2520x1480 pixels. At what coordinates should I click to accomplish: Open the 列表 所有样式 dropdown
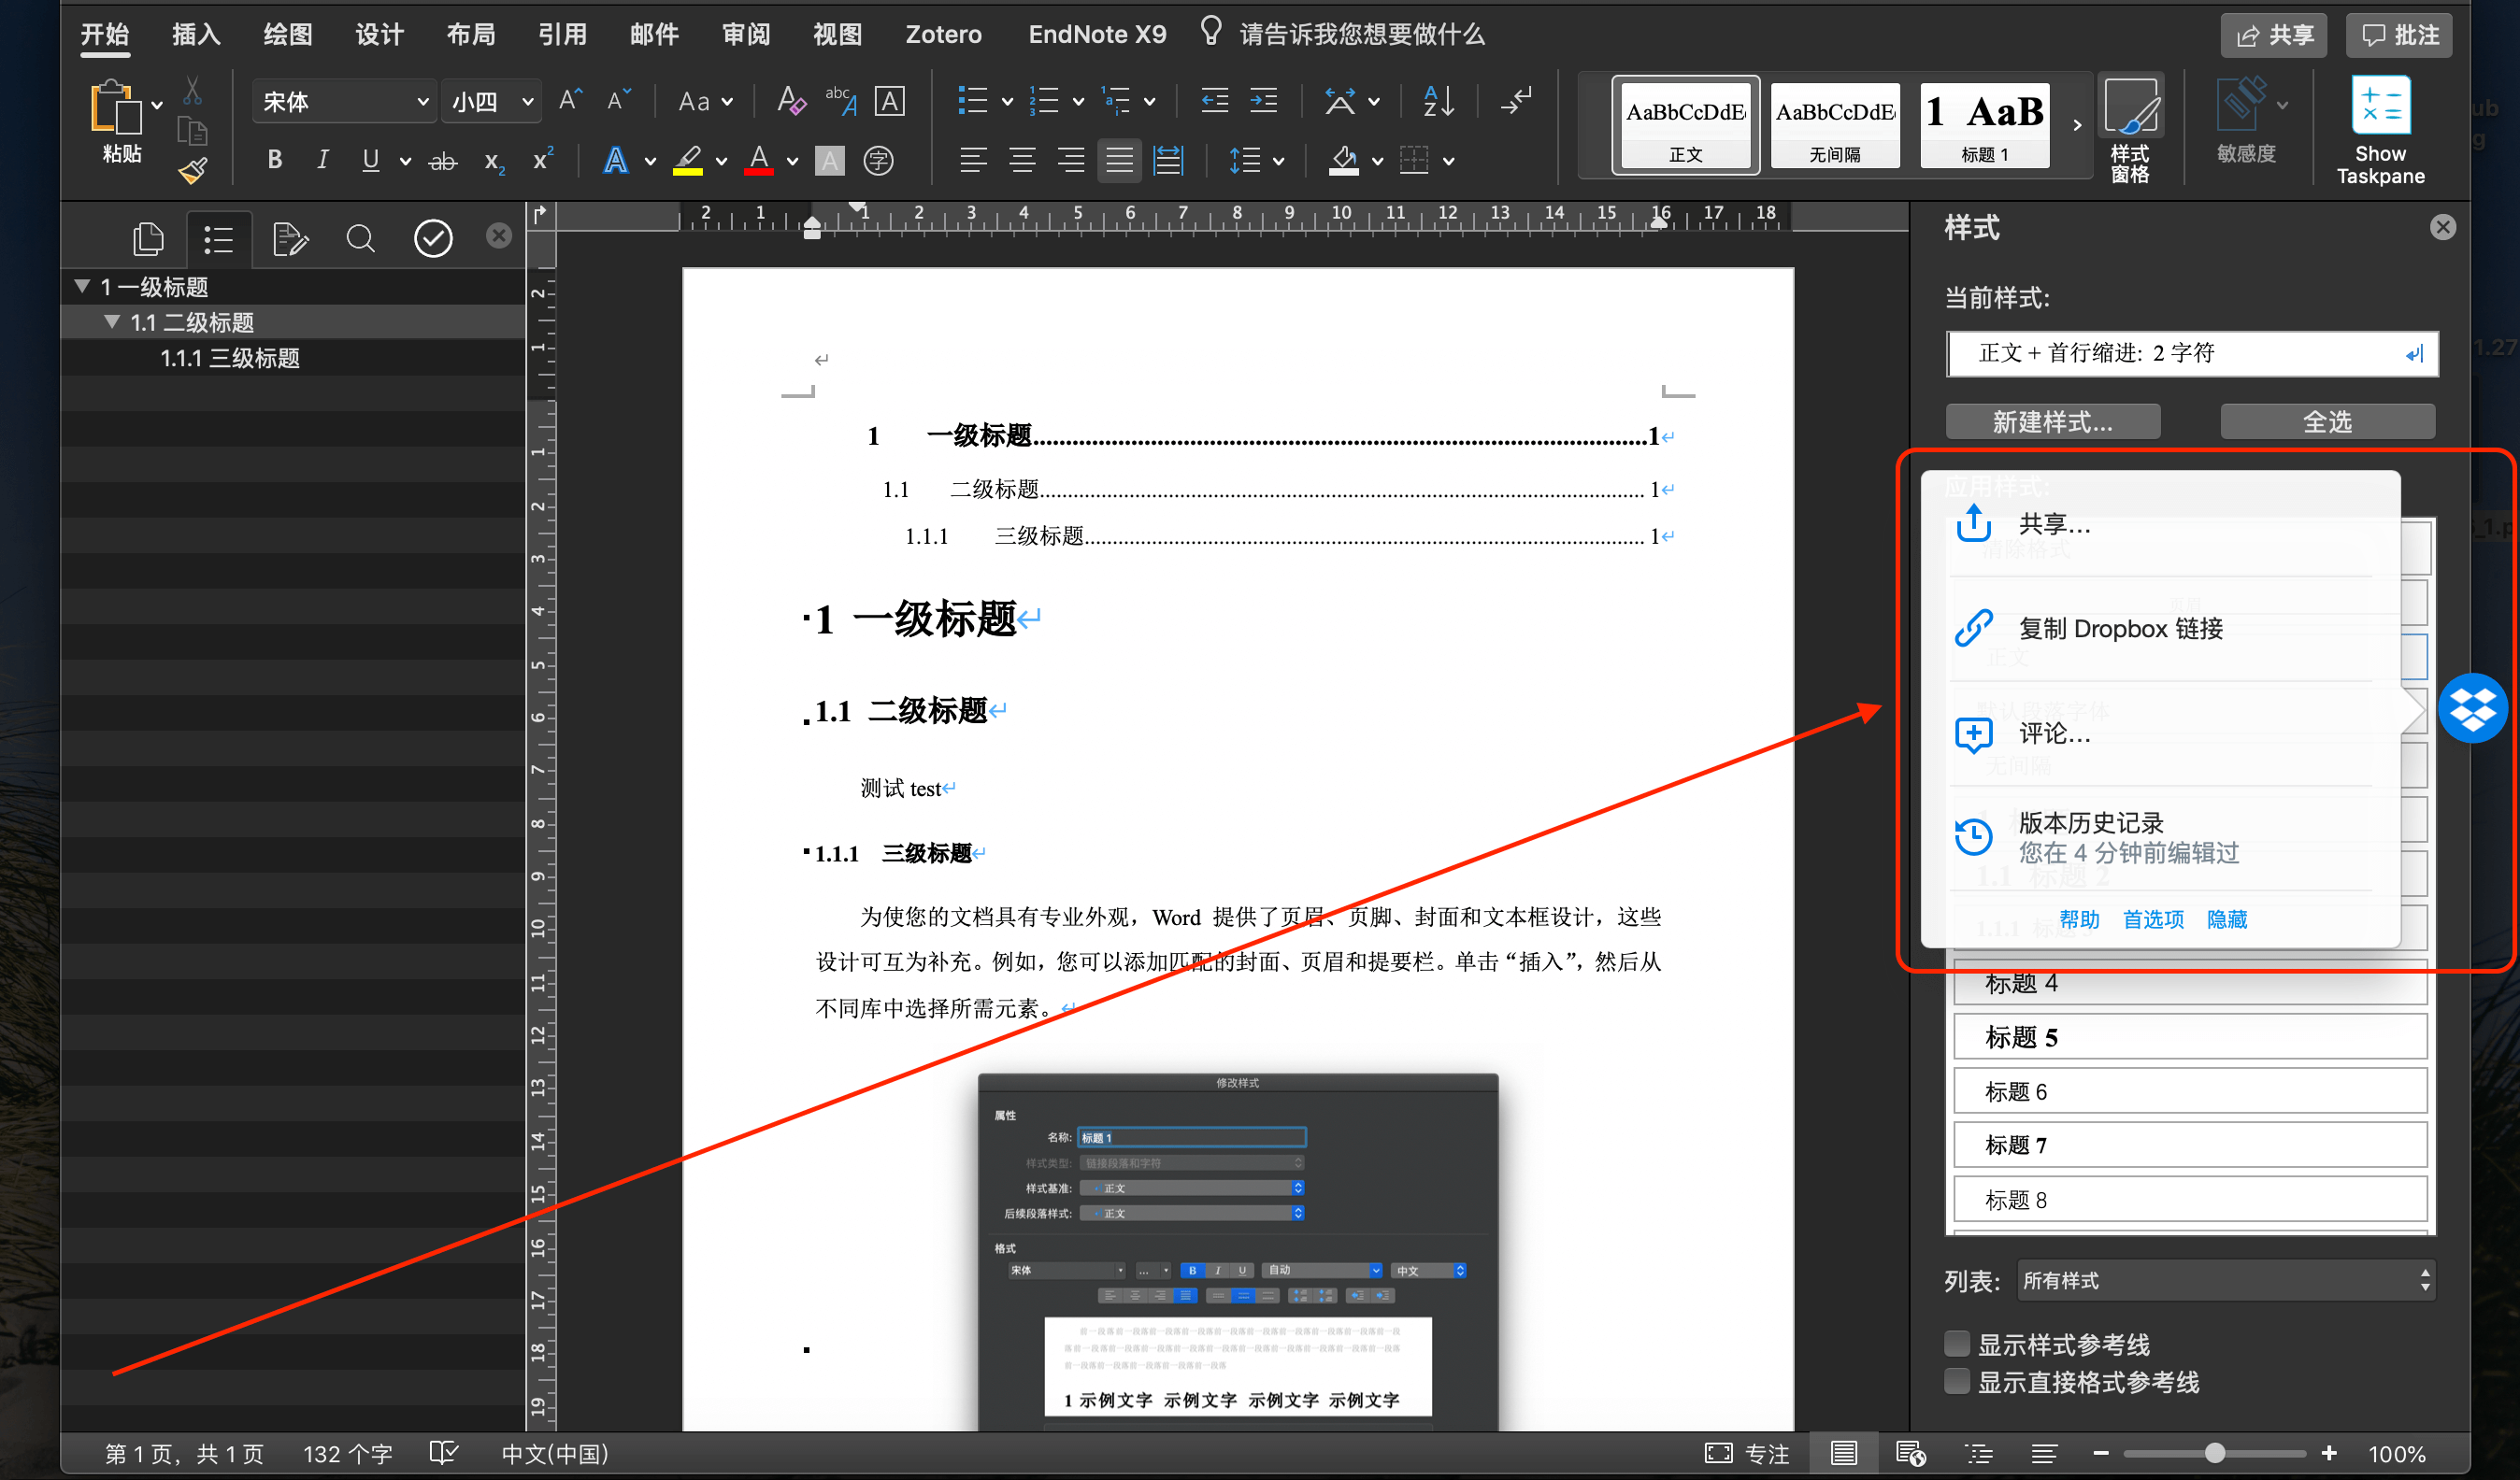point(2225,1280)
